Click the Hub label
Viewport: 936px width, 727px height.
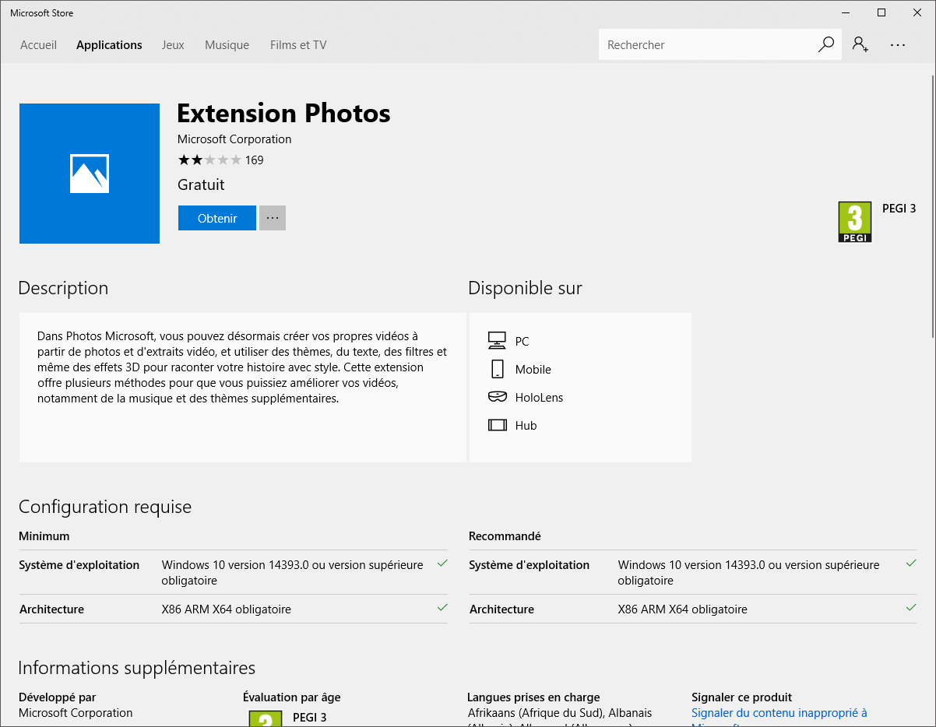coord(526,426)
